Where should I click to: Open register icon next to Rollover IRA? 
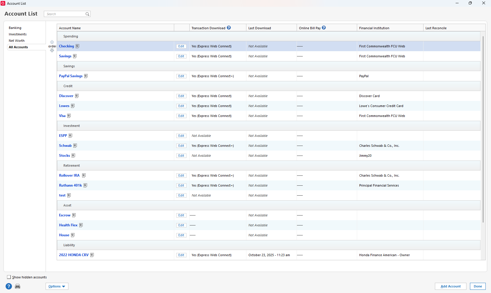click(84, 175)
